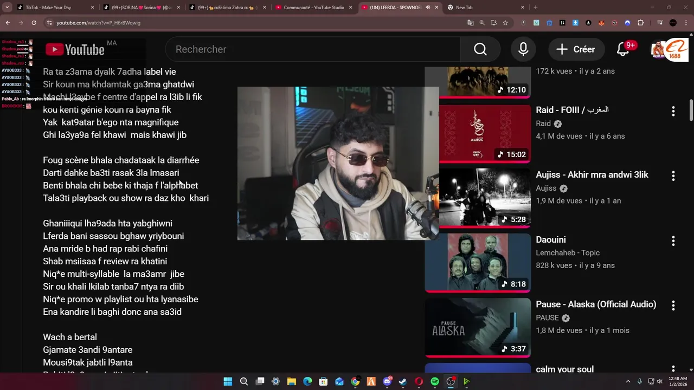The image size is (694, 390).
Task: Open the Chrome three-dot menu
Action: click(x=686, y=23)
